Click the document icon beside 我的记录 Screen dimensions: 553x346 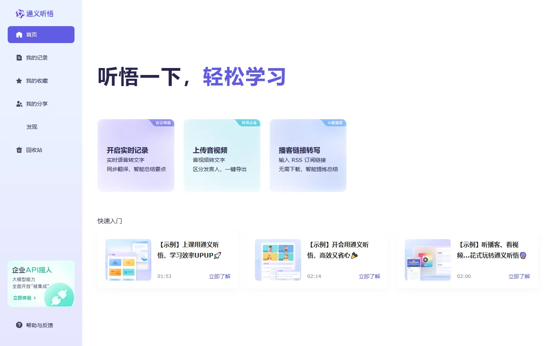coord(19,58)
